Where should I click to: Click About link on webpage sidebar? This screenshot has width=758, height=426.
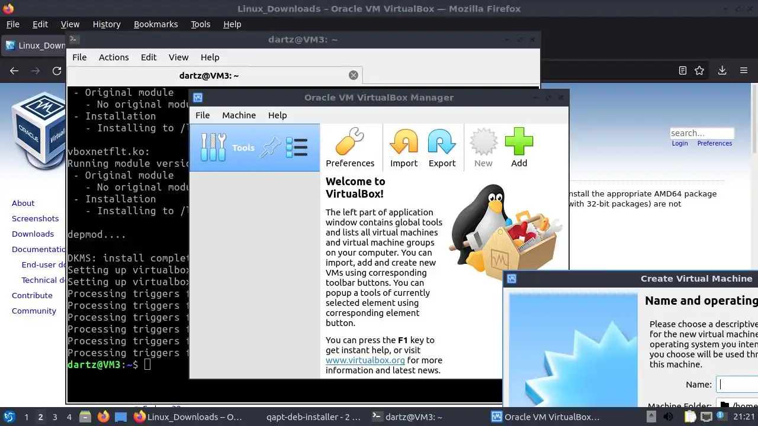coord(23,203)
